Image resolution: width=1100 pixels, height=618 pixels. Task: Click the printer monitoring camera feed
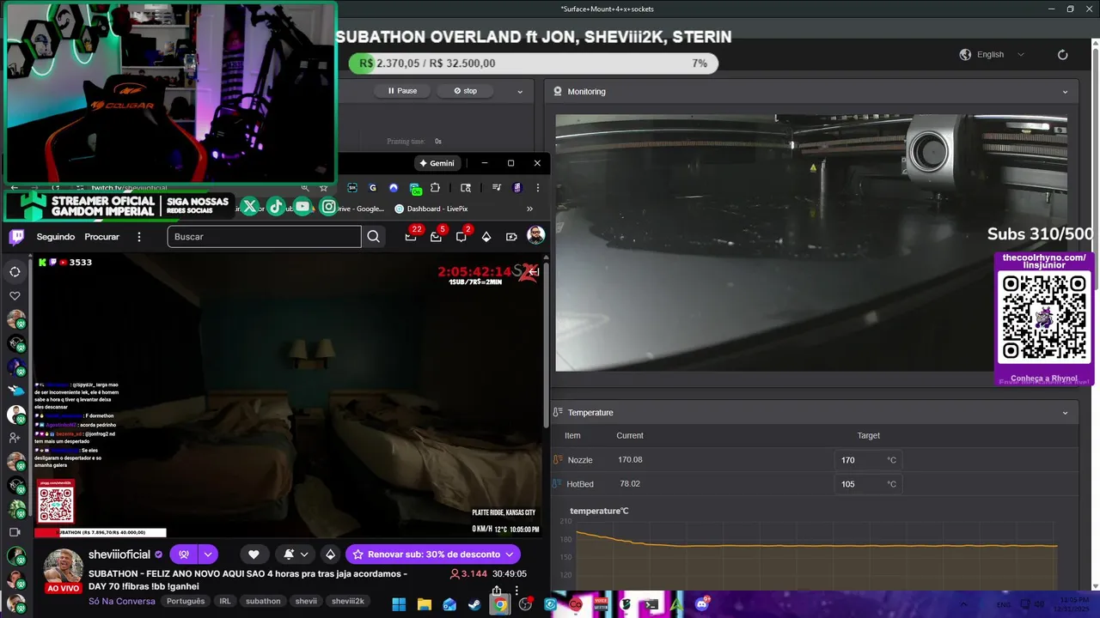[x=811, y=243]
